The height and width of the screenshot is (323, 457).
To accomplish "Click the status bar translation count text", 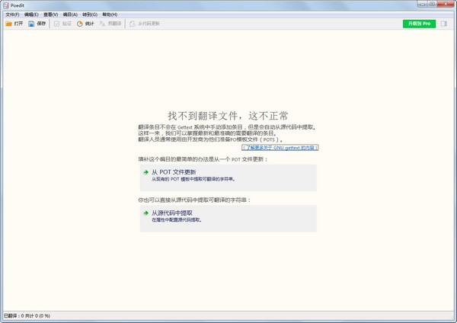I will pos(27,315).
